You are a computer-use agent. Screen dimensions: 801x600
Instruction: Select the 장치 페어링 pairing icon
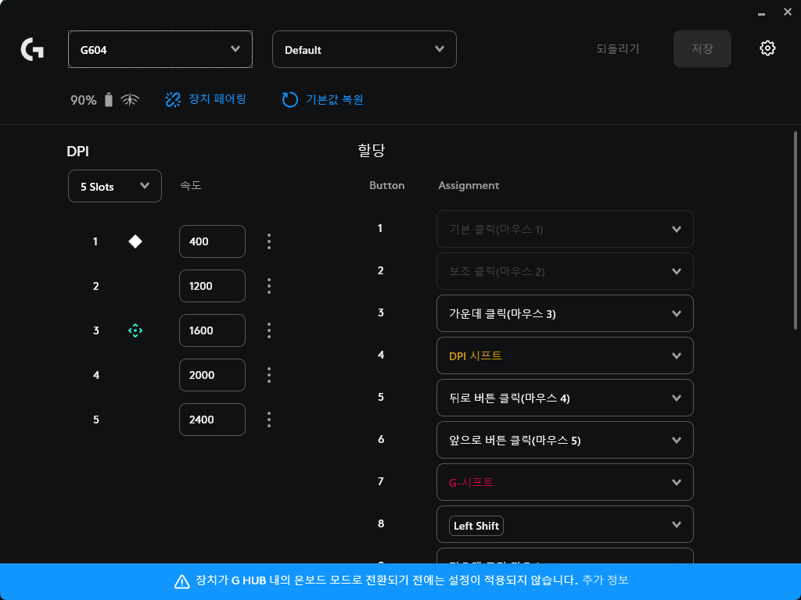coord(173,100)
